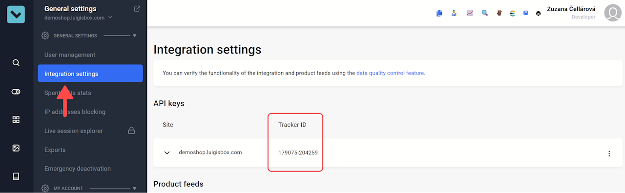Viewport: 625px width, 193px height.
Task: Open the image gallery icon in left rail
Action: (16, 148)
